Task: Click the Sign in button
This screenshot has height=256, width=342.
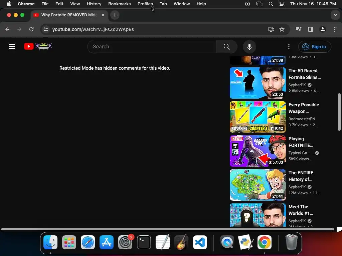Action: click(315, 47)
